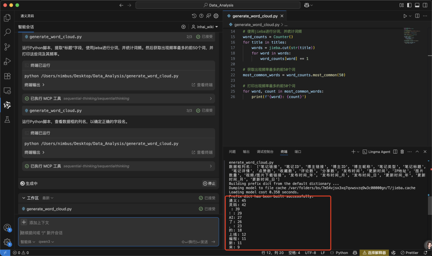Viewport: 432px width, 256px height.
Task: Switch to the 调试控制台 tab
Action: coord(265,152)
